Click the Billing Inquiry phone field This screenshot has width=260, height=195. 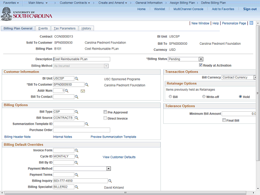[x=80, y=181]
